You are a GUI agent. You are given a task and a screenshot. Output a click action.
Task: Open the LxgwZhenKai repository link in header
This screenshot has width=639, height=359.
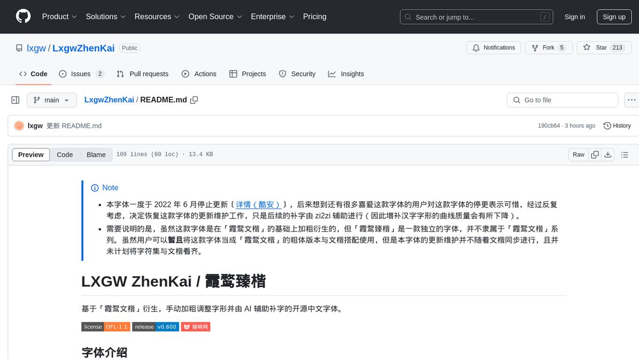click(x=84, y=48)
